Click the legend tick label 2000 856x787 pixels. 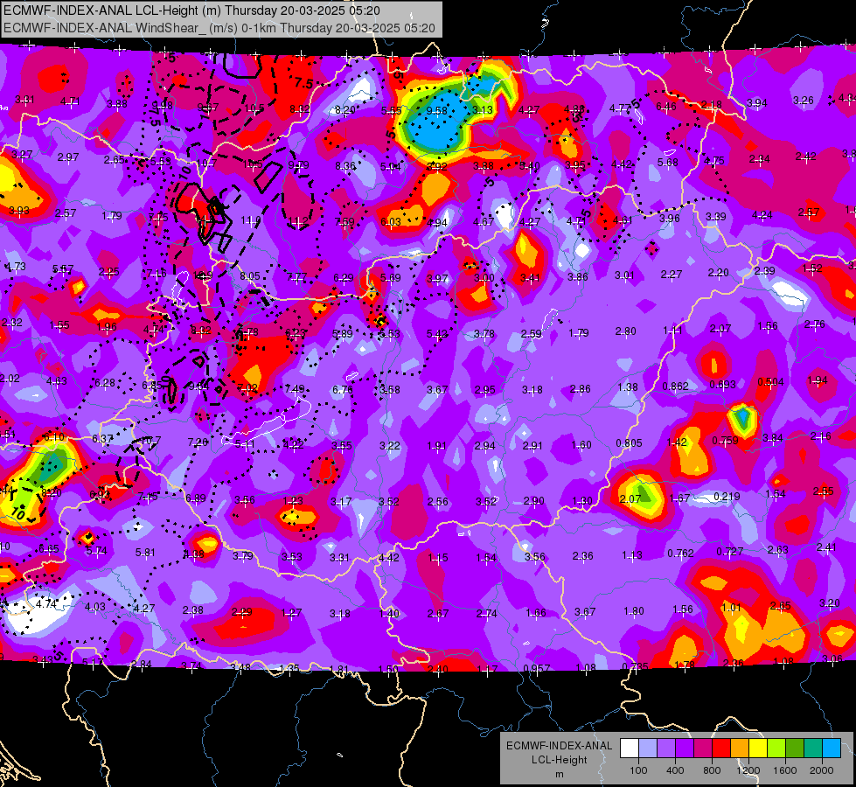coord(822,770)
